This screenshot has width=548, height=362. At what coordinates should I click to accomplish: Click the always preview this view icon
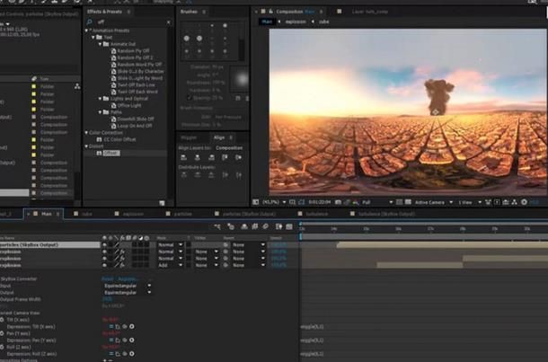click(x=255, y=202)
